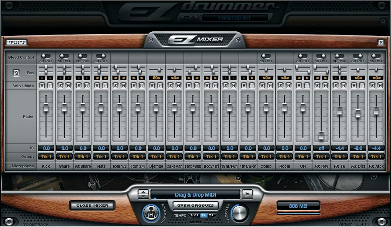Viewport: 391px width, 227px height.
Task: Click the FX Dist dB value -8.0
Action: [x=358, y=148]
